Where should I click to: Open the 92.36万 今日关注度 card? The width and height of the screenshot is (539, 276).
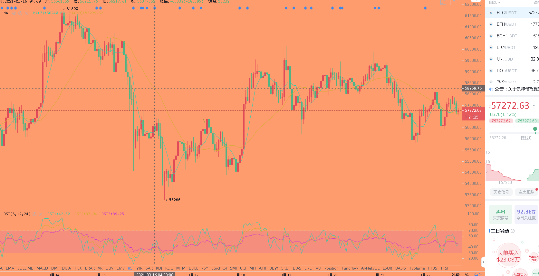526,214
